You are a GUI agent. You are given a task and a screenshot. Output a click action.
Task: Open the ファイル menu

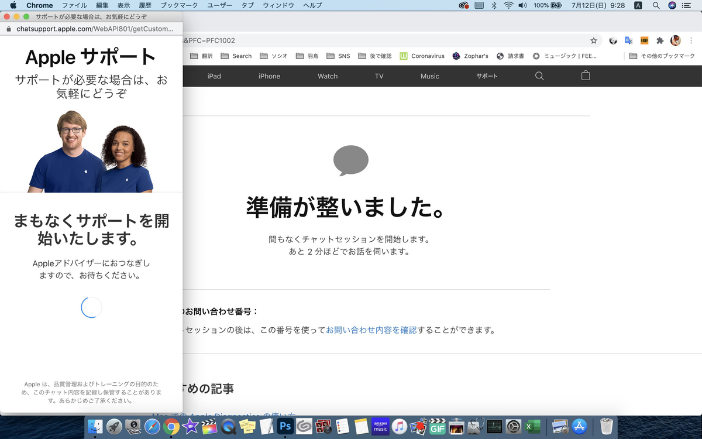[x=74, y=5]
